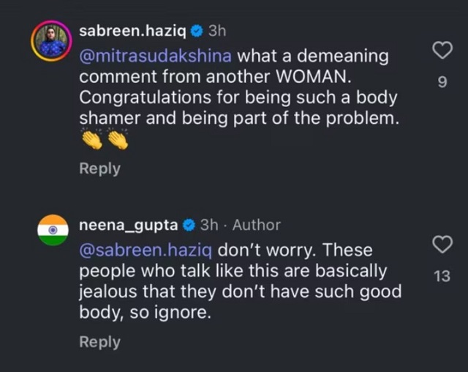Viewport: 468px width, 372px height.
Task: Click the 3h timestamp beside sabreen.haziq
Action: 217,31
